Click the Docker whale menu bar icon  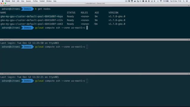click(135, 1)
